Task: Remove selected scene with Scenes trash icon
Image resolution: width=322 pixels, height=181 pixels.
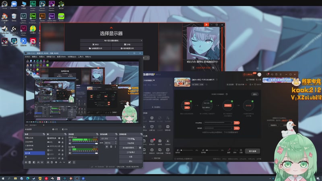Action: pyautogui.click(x=30, y=162)
